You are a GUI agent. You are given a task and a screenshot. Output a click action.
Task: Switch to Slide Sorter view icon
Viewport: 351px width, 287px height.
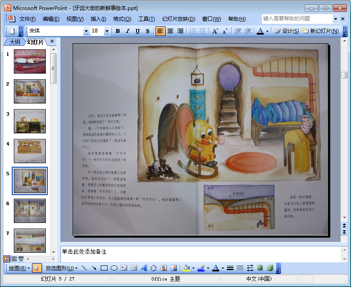pos(14,259)
